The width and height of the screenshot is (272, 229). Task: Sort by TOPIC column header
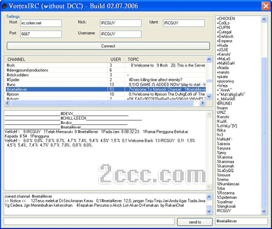(x=166, y=59)
